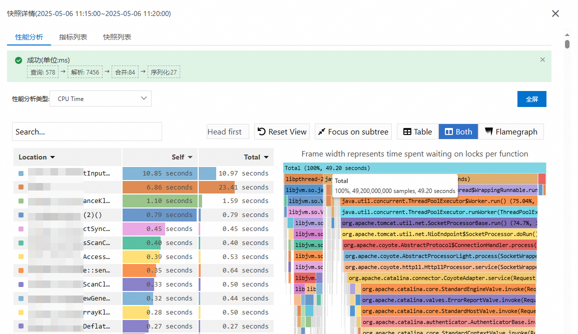Sort by Self column arrow
Screen dimensions: 578x334
click(x=190, y=157)
